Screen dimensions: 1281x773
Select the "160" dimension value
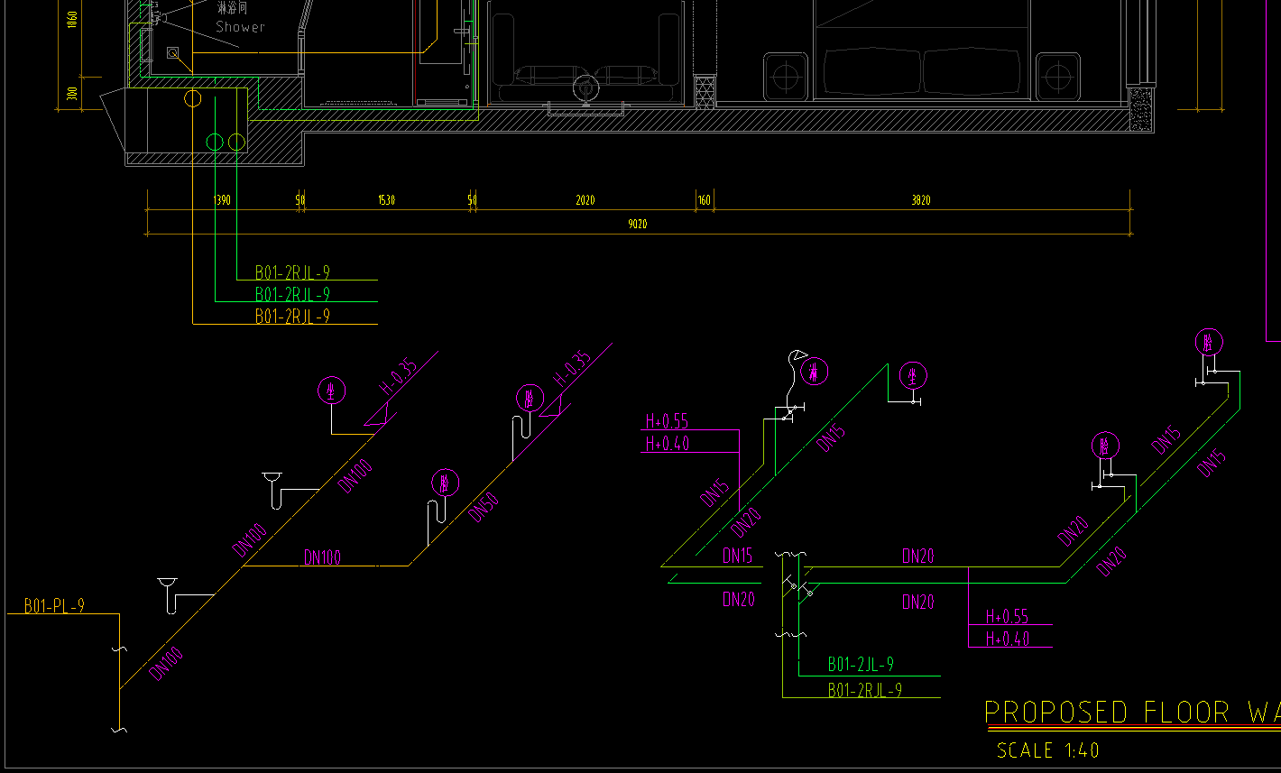coord(704,200)
